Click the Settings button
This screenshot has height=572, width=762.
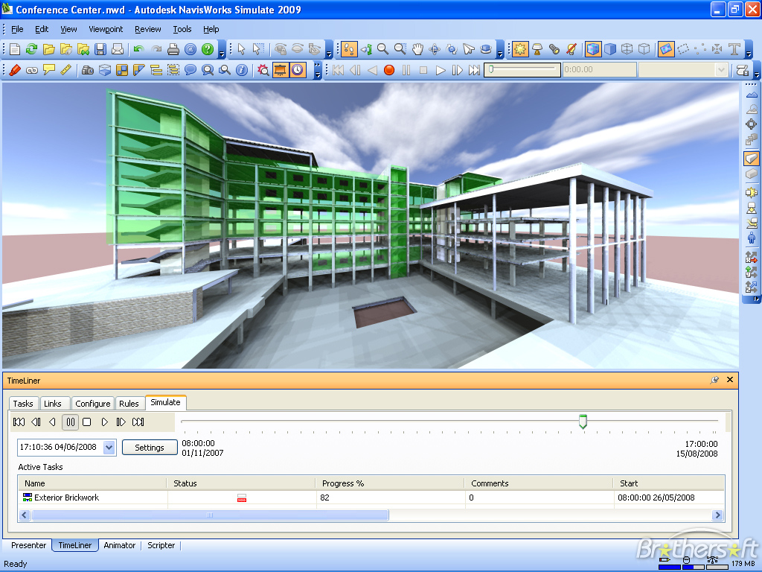tap(150, 448)
